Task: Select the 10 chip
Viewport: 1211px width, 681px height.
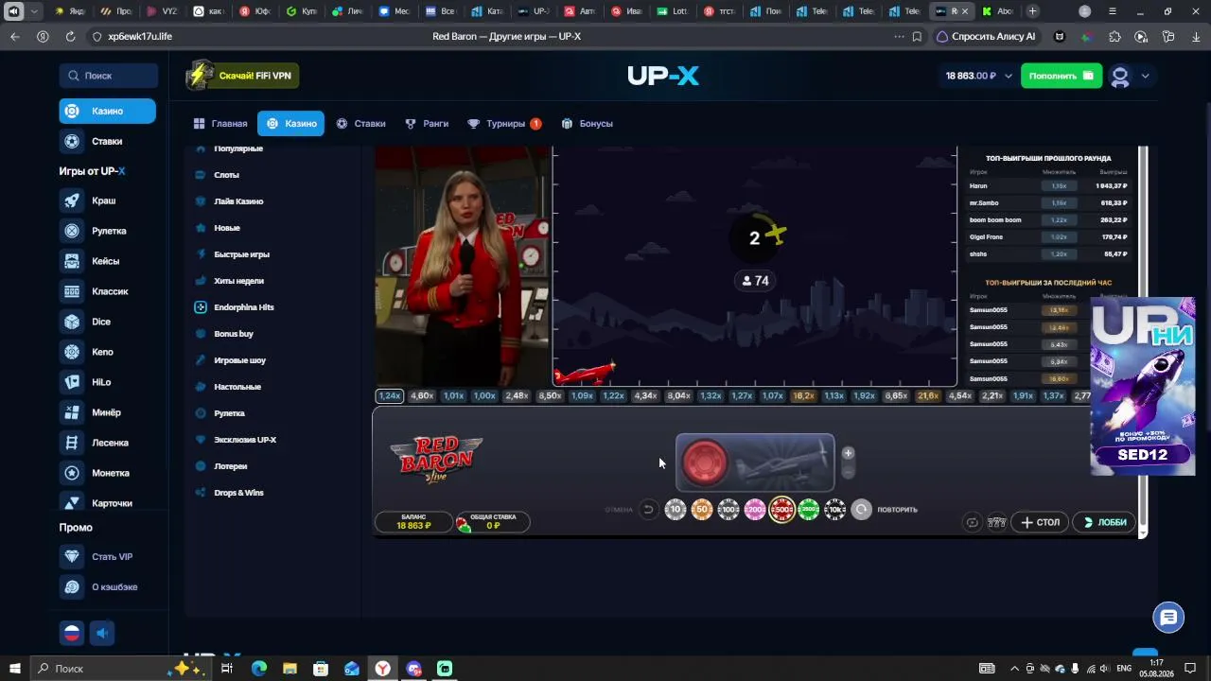Action: click(x=675, y=510)
